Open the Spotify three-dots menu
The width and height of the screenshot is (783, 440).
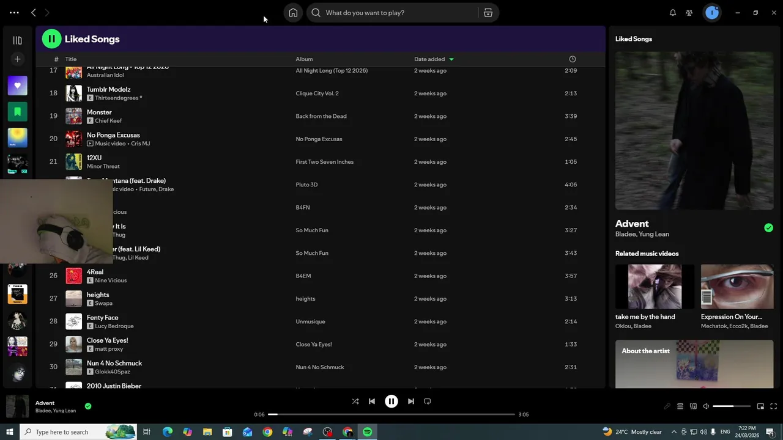pos(14,12)
